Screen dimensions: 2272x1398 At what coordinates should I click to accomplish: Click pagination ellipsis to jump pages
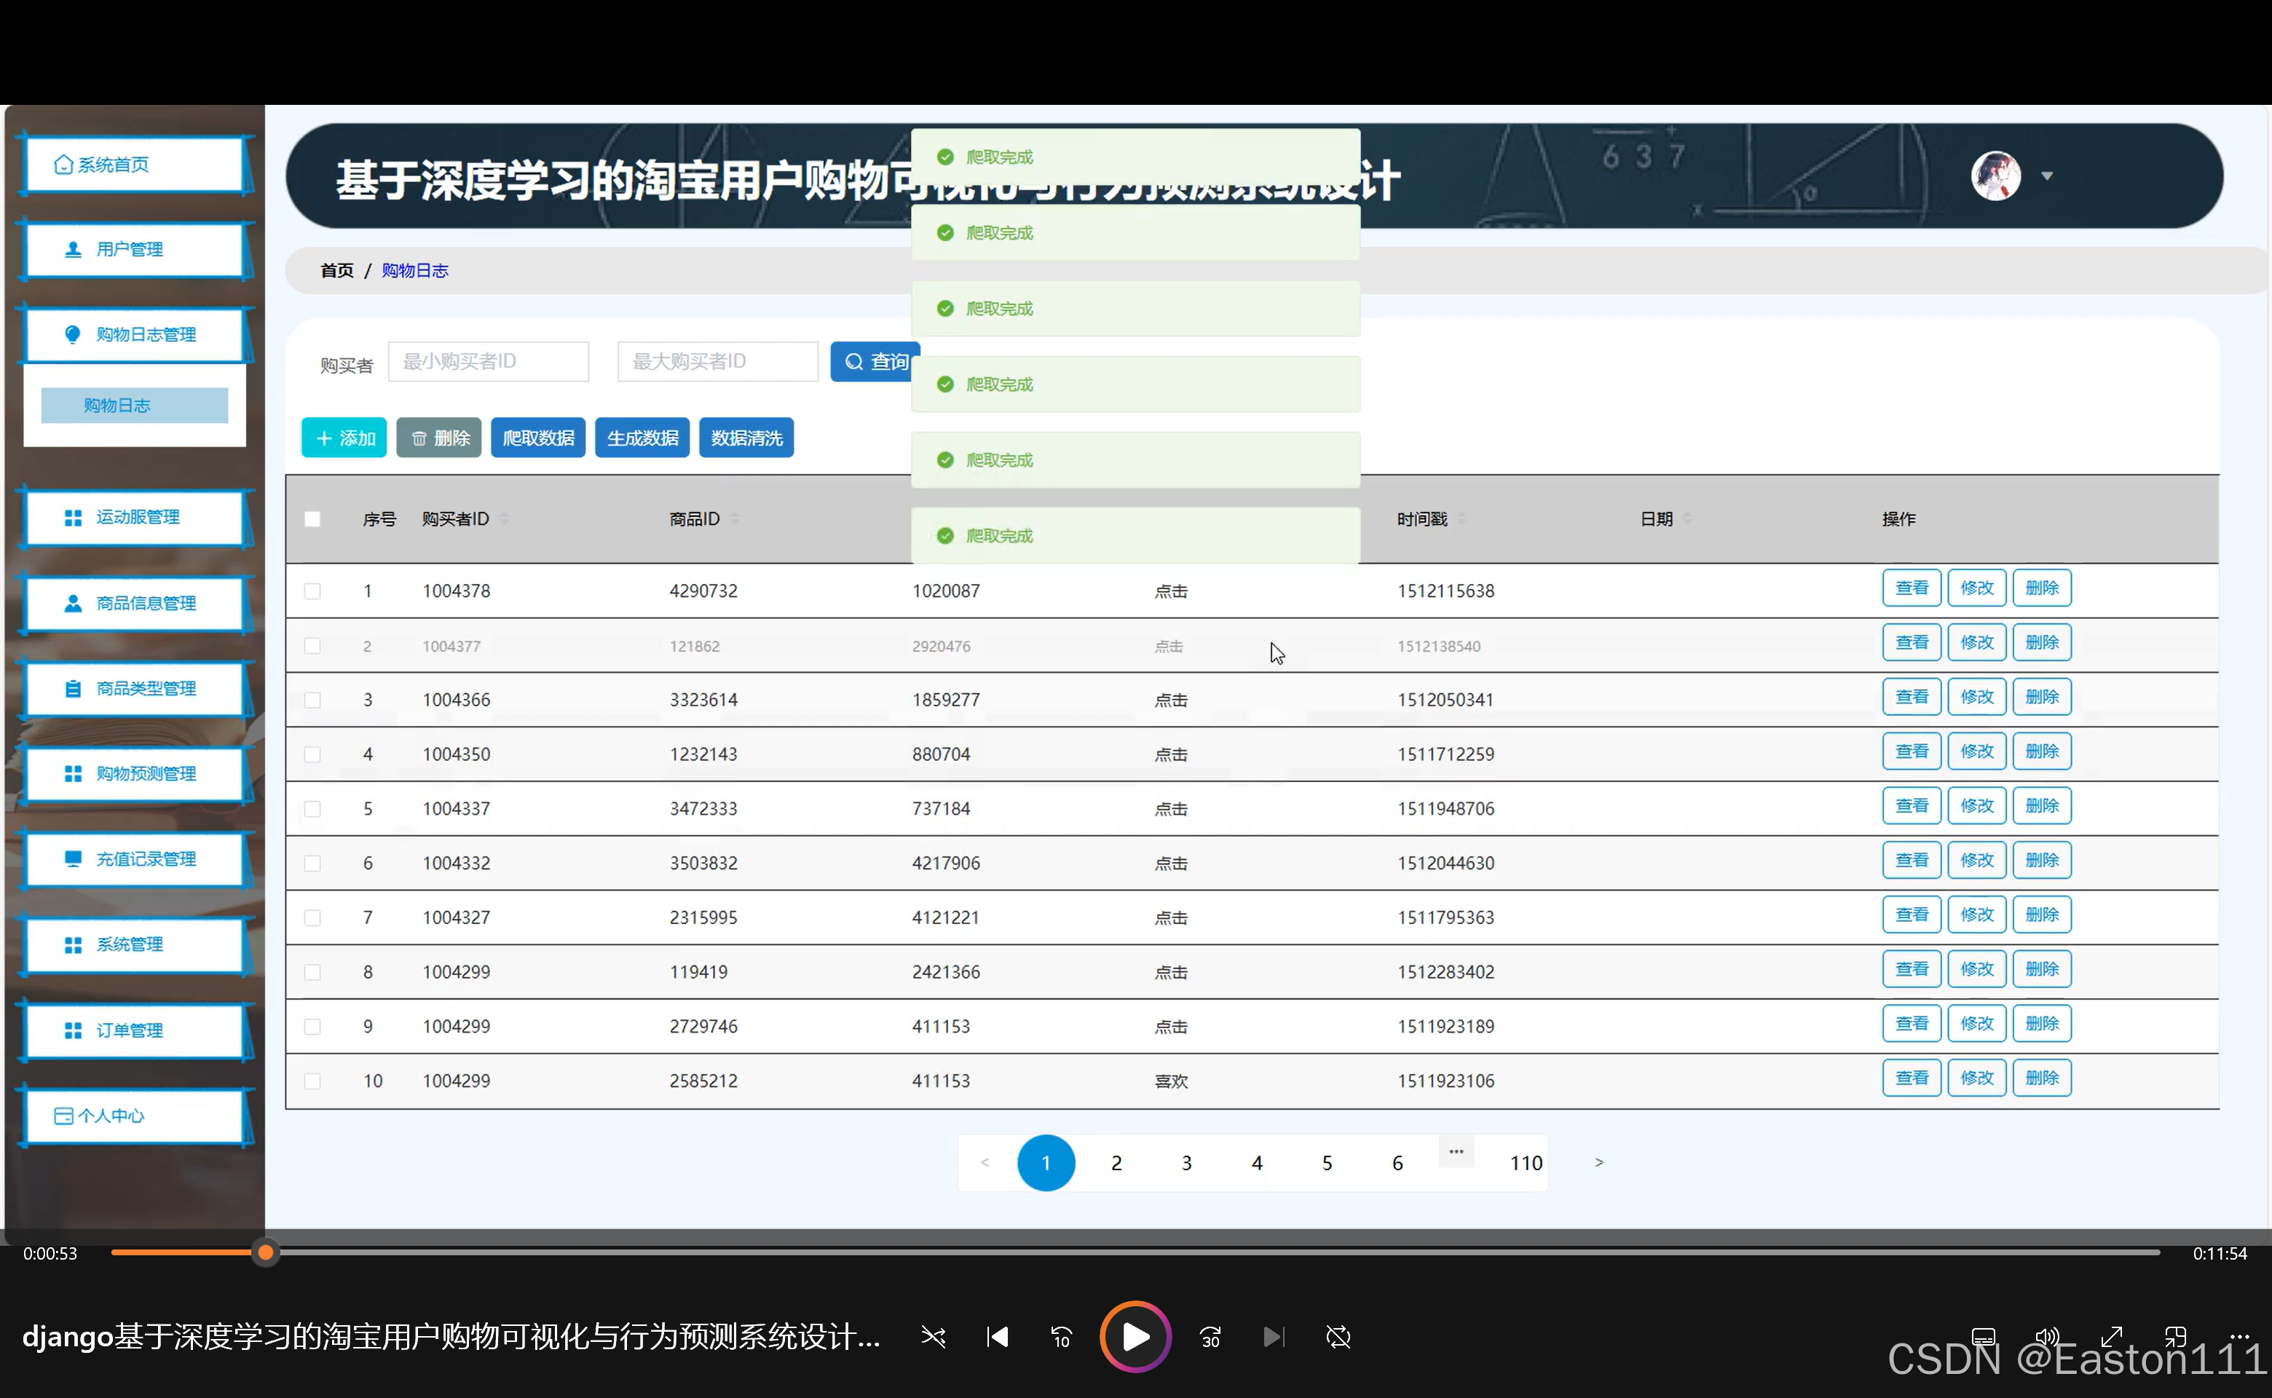click(1456, 1152)
